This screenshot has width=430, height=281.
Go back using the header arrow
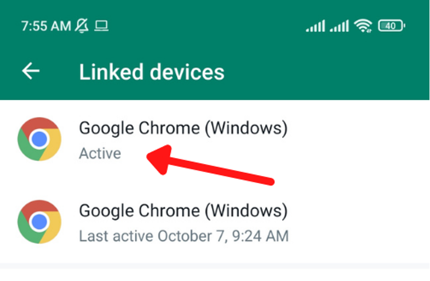click(x=31, y=71)
